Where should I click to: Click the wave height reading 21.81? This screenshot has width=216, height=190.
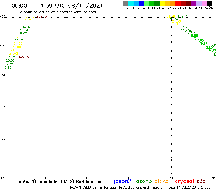coord(28,20)
